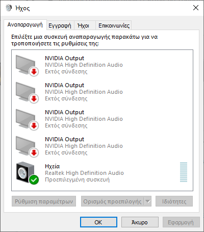204x232 pixels.
Task: Click the red disconnected arrow on first NVIDIA Output
Action: tap(34, 72)
